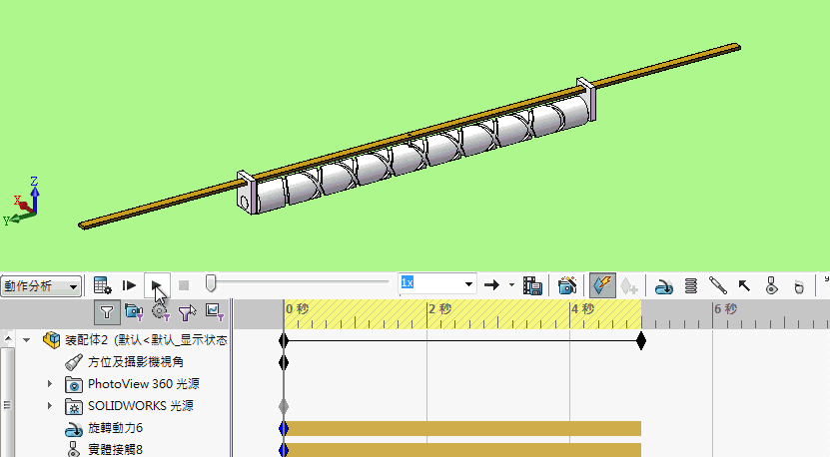
Task: Toggle the Filter Results plot icon
Action: 215,311
